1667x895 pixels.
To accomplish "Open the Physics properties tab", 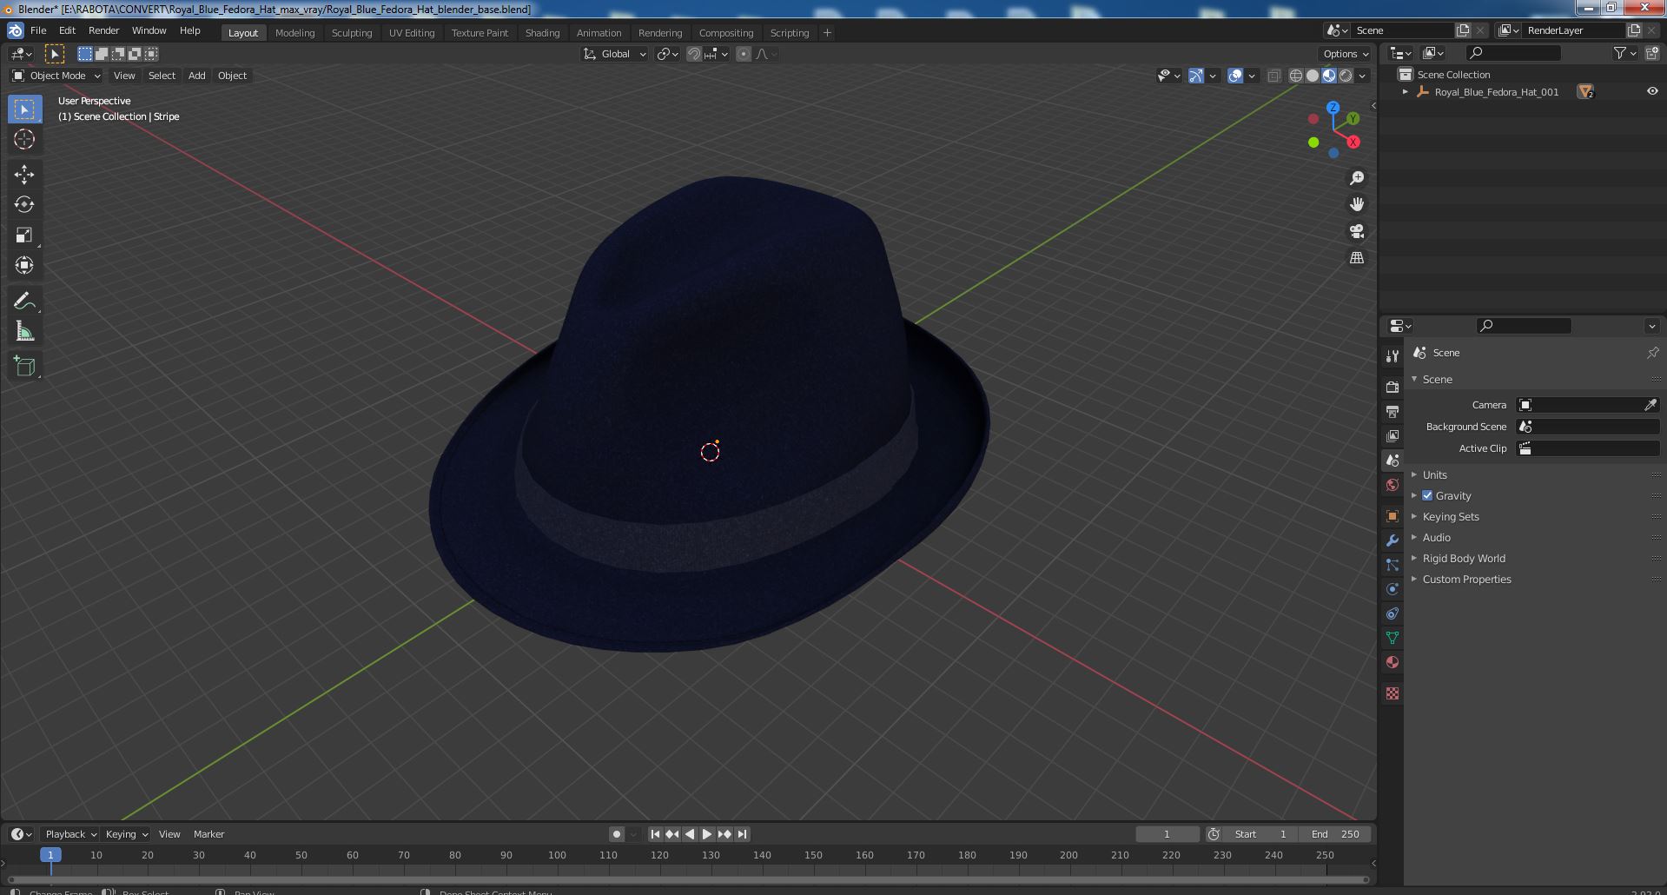I will pyautogui.click(x=1392, y=589).
